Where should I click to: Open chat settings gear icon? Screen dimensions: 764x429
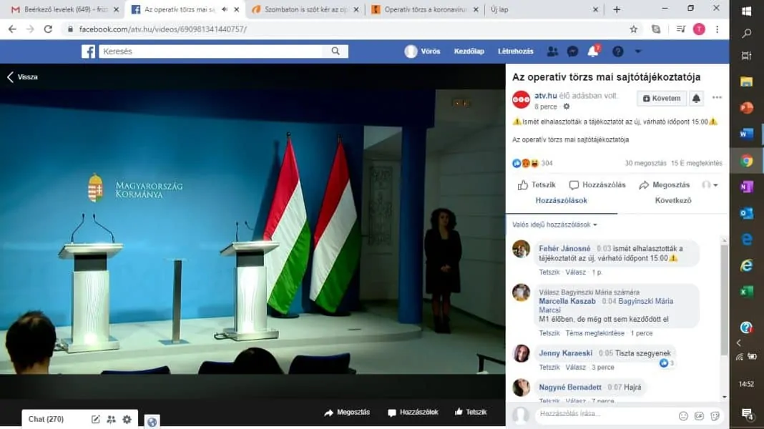[x=127, y=420]
